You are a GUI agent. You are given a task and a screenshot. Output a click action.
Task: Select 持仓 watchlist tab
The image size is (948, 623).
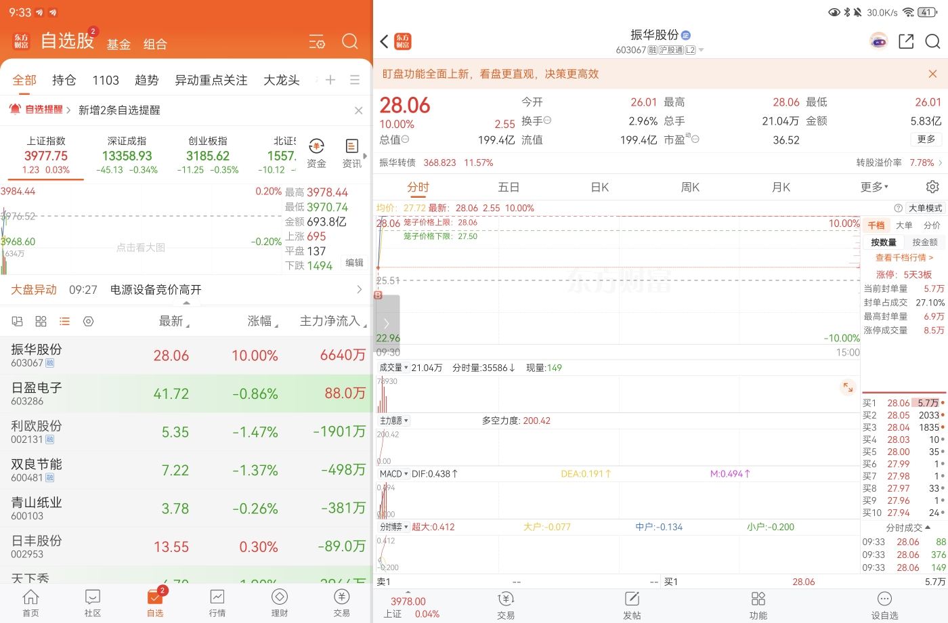64,80
